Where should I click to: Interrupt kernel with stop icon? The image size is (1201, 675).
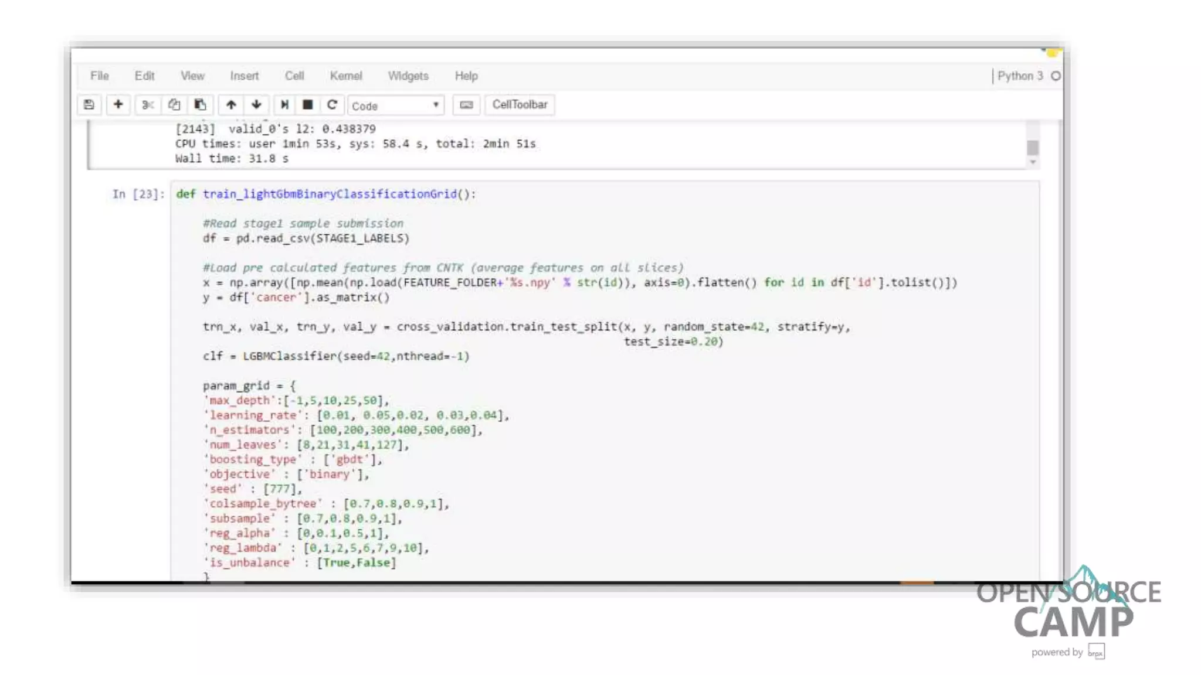click(x=307, y=105)
